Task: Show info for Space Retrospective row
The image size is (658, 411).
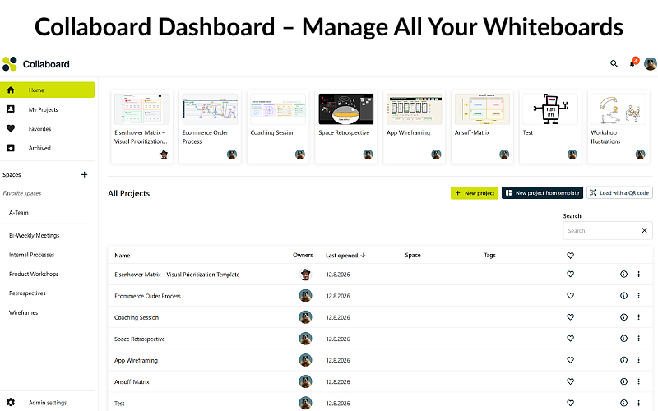Action: tap(624, 339)
